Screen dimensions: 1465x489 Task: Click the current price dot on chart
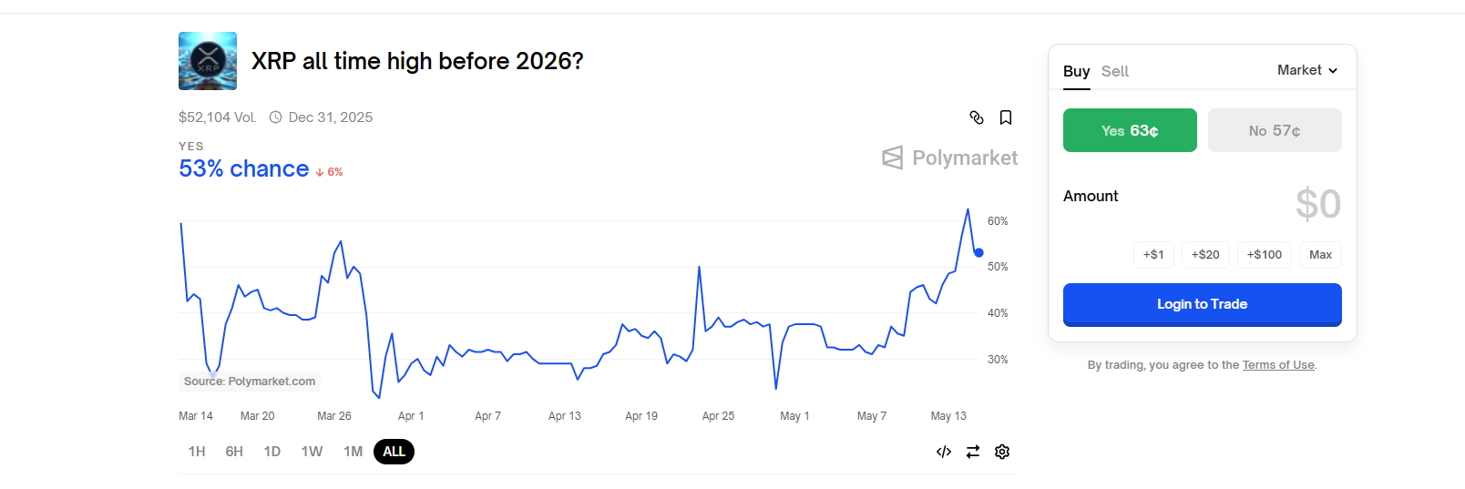click(x=979, y=253)
